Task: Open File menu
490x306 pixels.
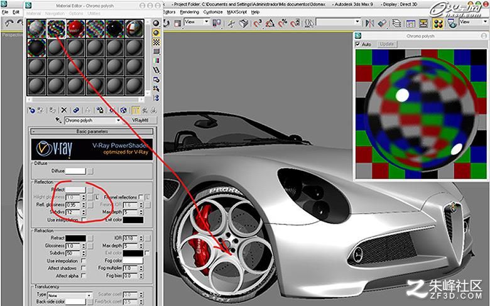Action: (5, 12)
